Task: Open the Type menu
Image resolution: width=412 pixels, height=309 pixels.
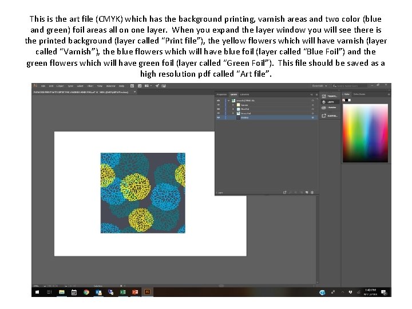Action: point(70,86)
